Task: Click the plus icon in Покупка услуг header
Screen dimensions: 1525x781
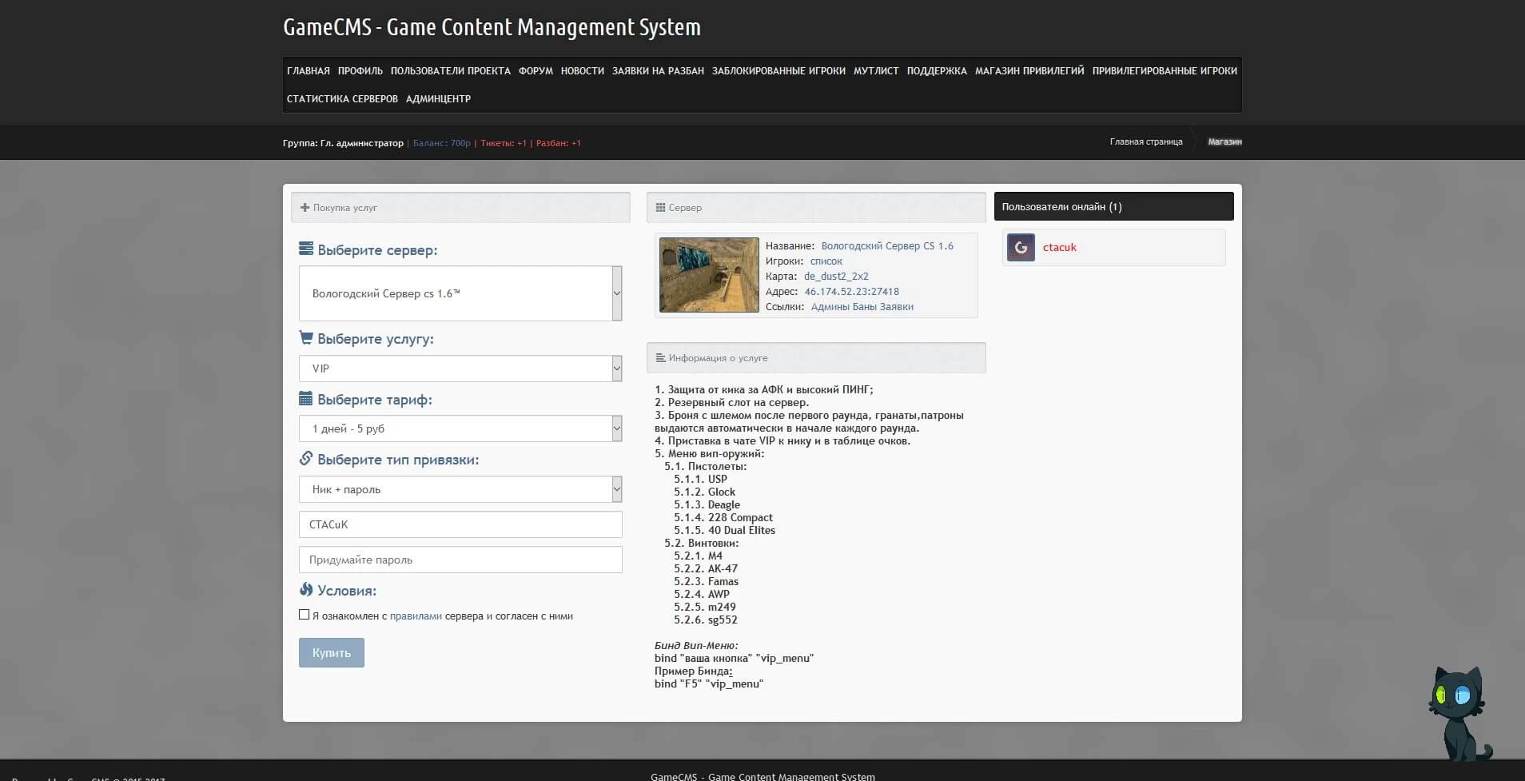Action: (305, 208)
